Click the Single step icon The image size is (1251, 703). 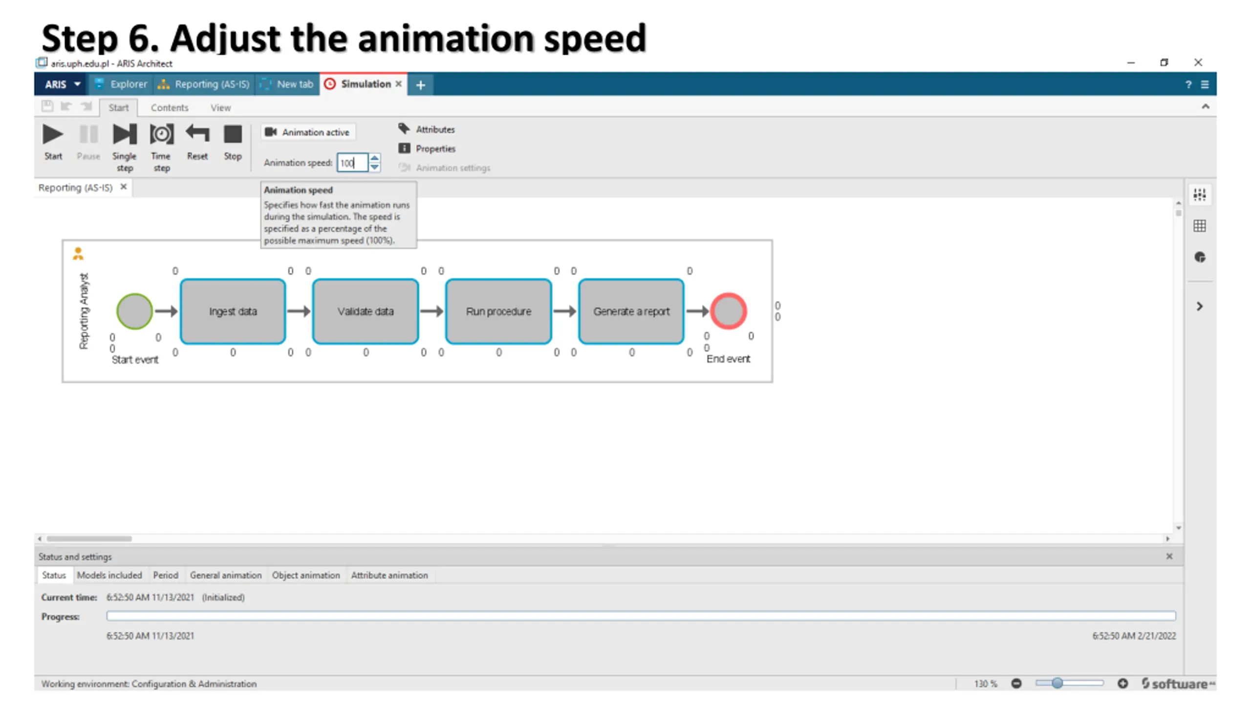(124, 135)
